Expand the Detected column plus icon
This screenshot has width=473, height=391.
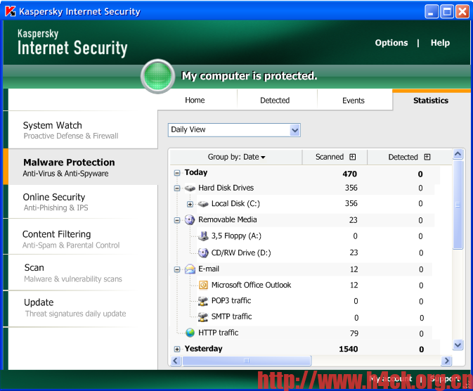427,157
